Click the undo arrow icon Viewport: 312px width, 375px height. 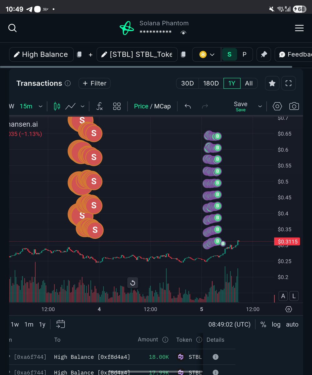pos(188,106)
